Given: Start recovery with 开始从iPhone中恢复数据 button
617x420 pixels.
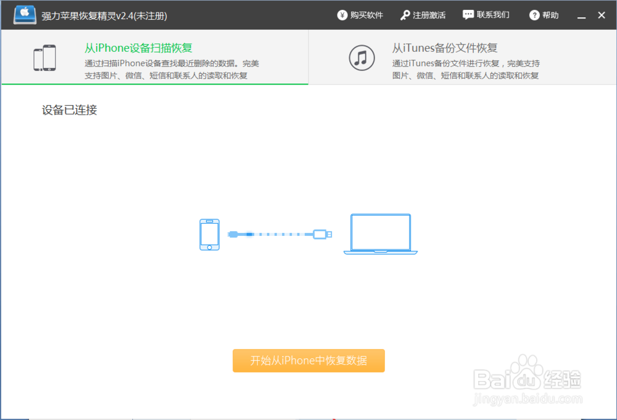Looking at the screenshot, I should [308, 361].
